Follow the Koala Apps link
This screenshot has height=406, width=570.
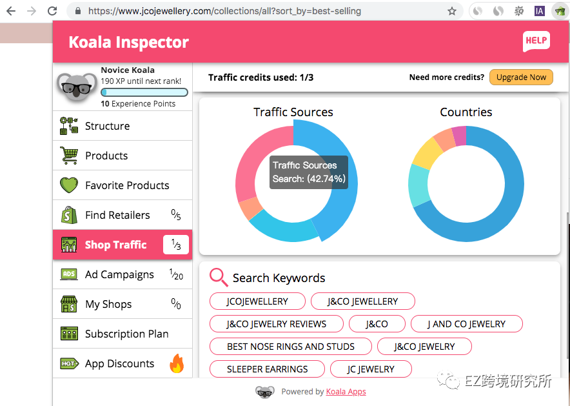click(x=346, y=391)
